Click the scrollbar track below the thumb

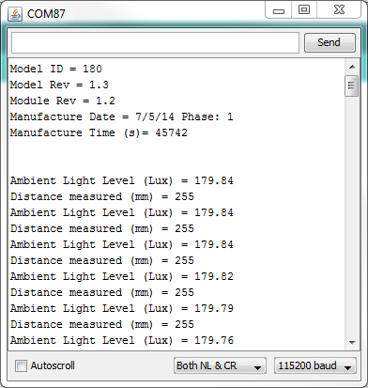click(352, 216)
